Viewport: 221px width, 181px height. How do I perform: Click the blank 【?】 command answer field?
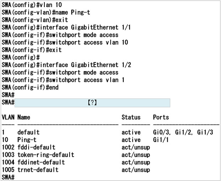point(92,103)
